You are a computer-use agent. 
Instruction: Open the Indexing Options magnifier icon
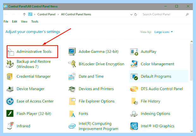click(x=134, y=114)
